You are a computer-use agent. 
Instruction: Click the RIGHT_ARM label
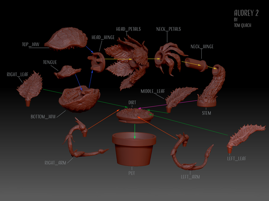[55, 163]
